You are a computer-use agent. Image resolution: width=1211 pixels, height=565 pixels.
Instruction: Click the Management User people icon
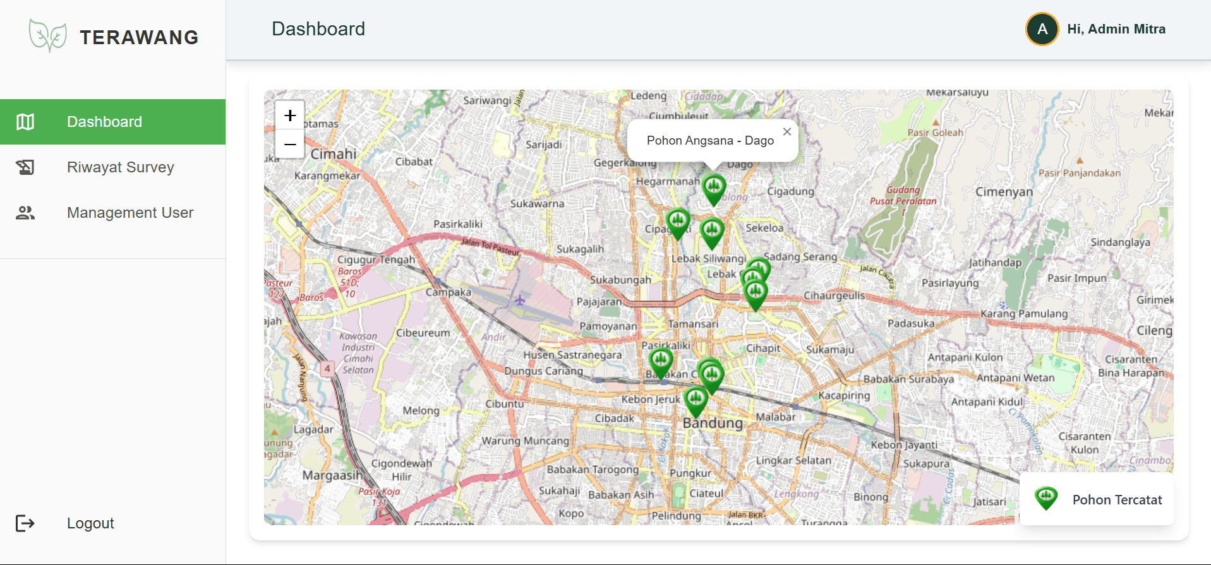click(25, 213)
